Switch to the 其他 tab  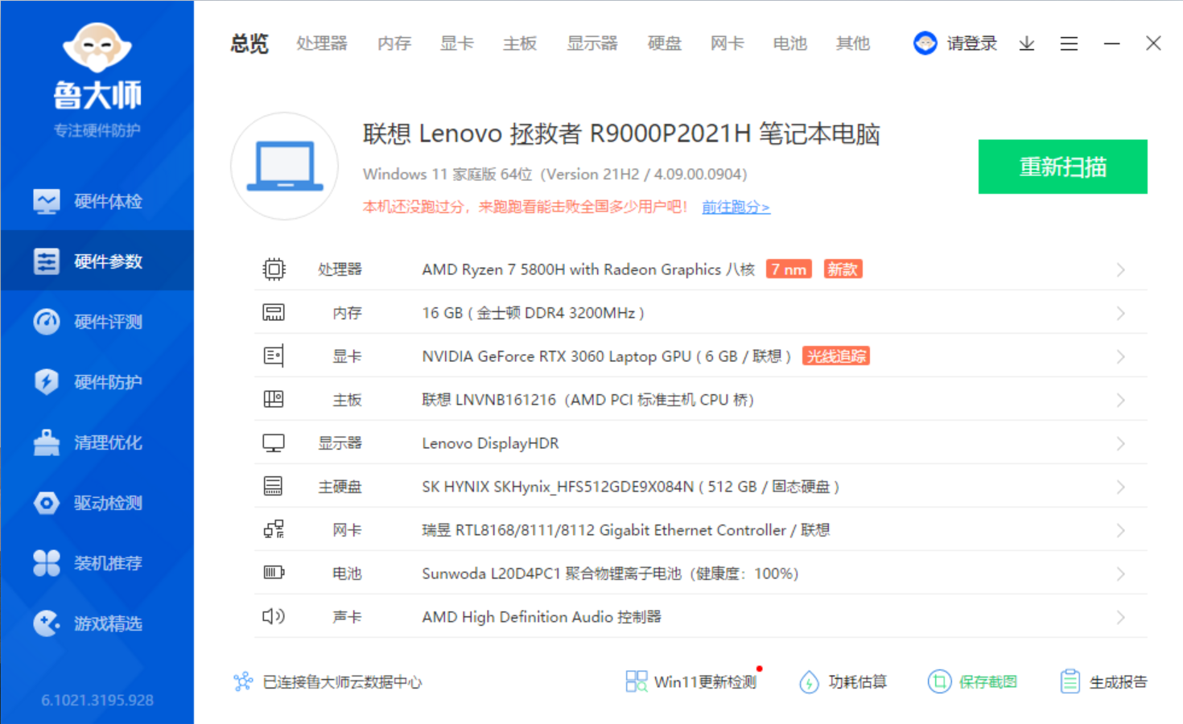(853, 43)
